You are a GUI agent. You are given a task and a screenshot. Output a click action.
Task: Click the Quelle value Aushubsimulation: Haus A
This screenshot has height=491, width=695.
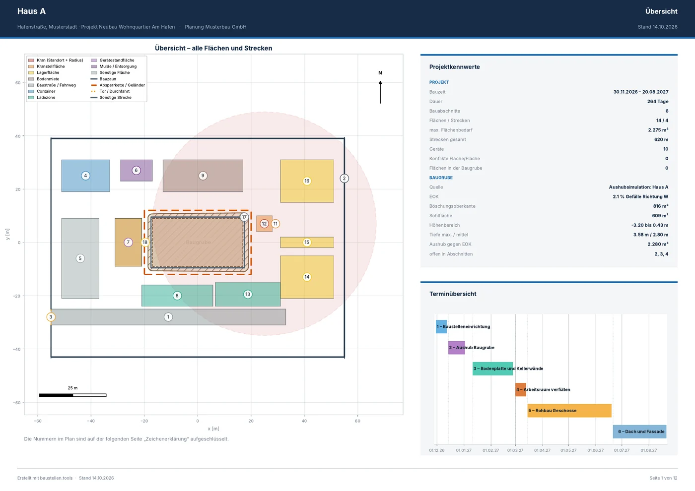tap(638, 187)
